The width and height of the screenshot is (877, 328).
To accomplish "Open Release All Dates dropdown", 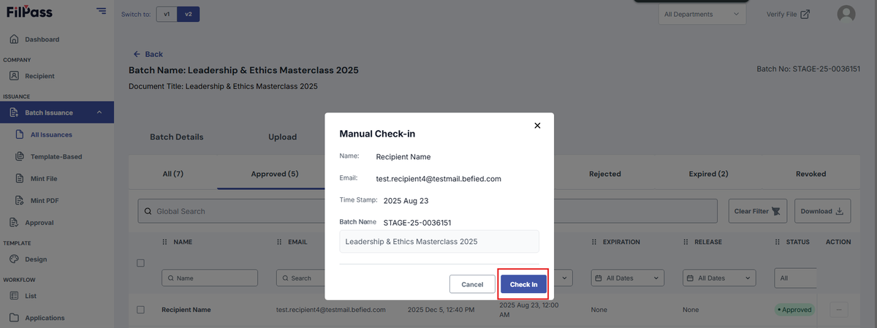I will tap(720, 278).
